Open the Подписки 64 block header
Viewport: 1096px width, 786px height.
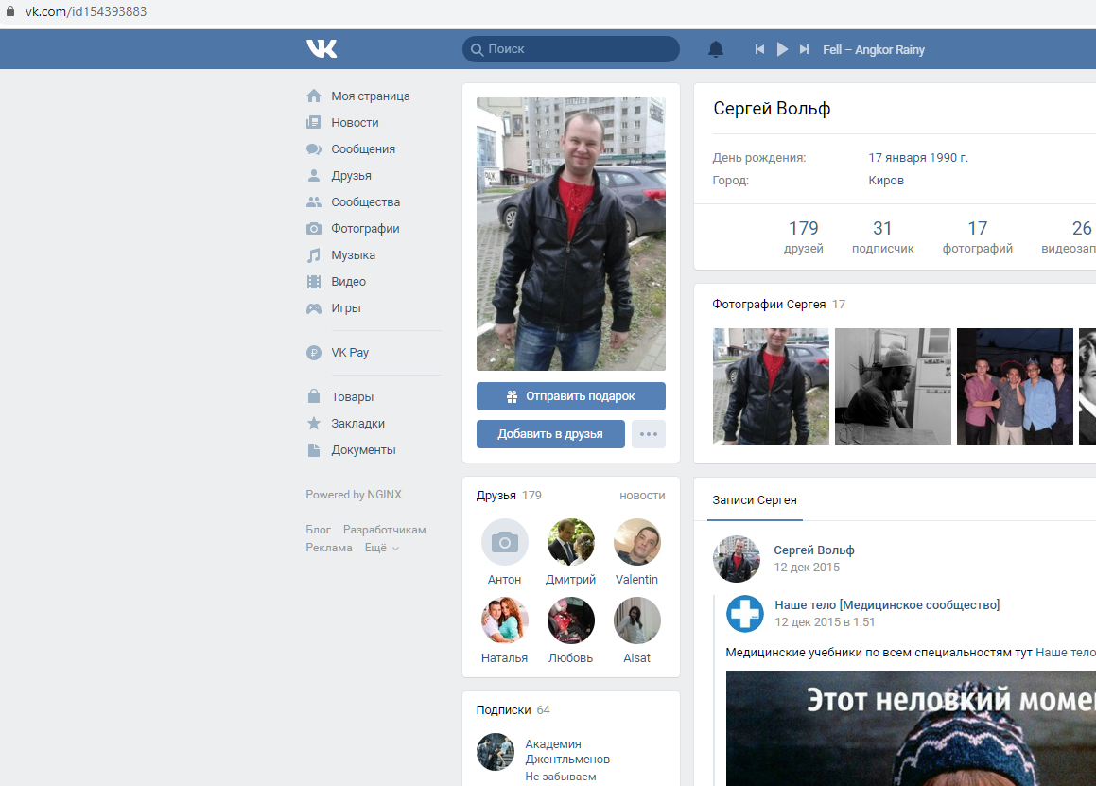click(513, 709)
